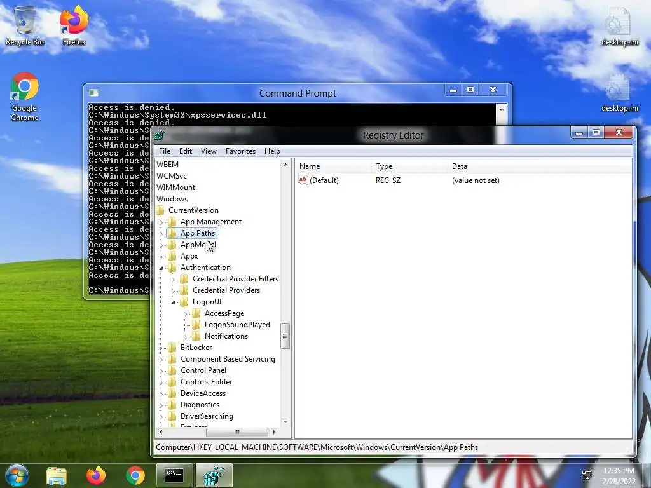651x488 pixels.
Task: Expand the Appx key
Action: pos(161,257)
